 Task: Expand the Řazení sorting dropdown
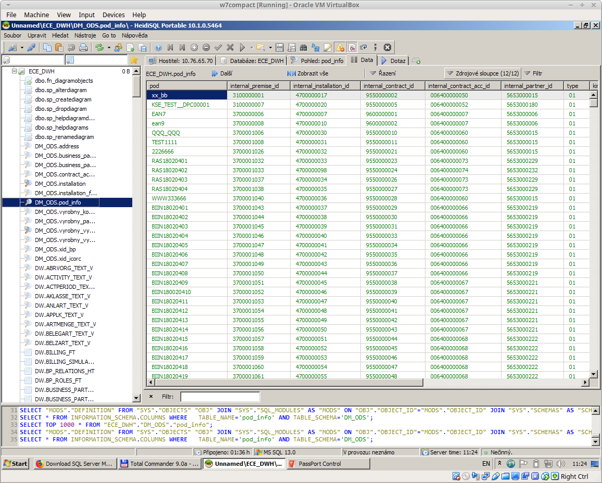pos(383,73)
